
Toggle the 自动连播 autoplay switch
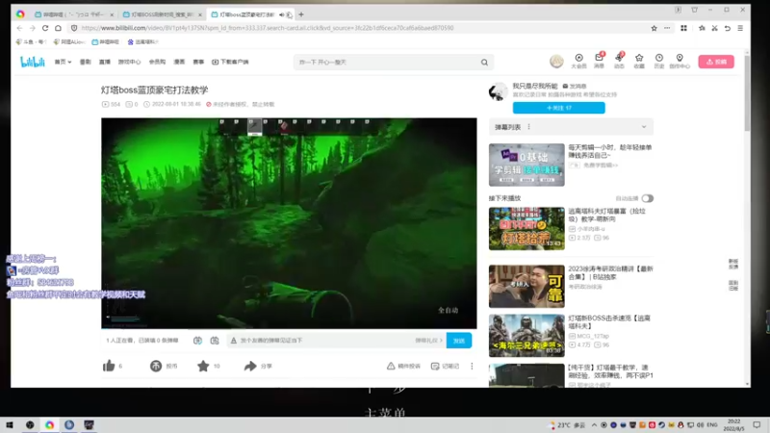click(x=647, y=198)
